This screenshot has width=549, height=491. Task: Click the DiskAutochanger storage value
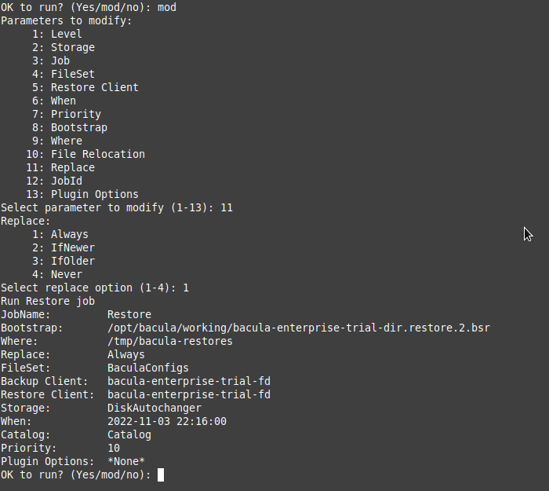point(155,408)
